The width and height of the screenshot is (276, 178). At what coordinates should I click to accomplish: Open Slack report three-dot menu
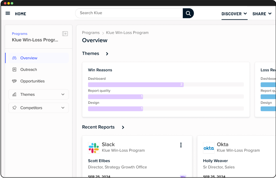[181, 145]
